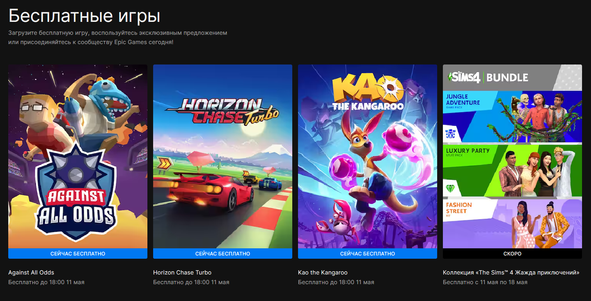This screenshot has width=591, height=301.
Task: Open Коллекция The Sims 4 Жажда приключений link
Action: click(511, 272)
